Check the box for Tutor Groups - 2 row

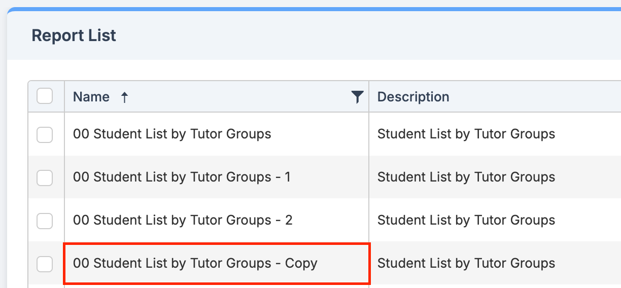coord(45,221)
